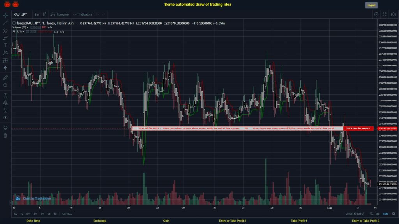Image resolution: width=399 pixels, height=224 pixels.
Task: Hide all drawings with eye icon
Action: click(x=5, y=118)
